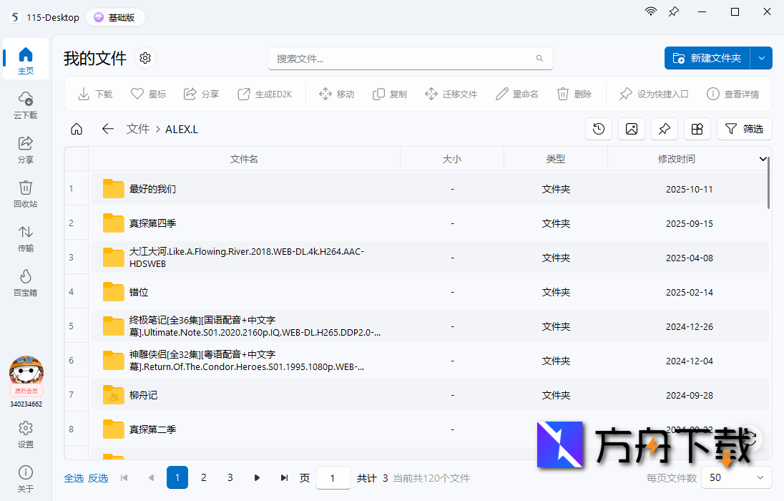Open the 每页文件数 per-page dropdown

coord(737,477)
